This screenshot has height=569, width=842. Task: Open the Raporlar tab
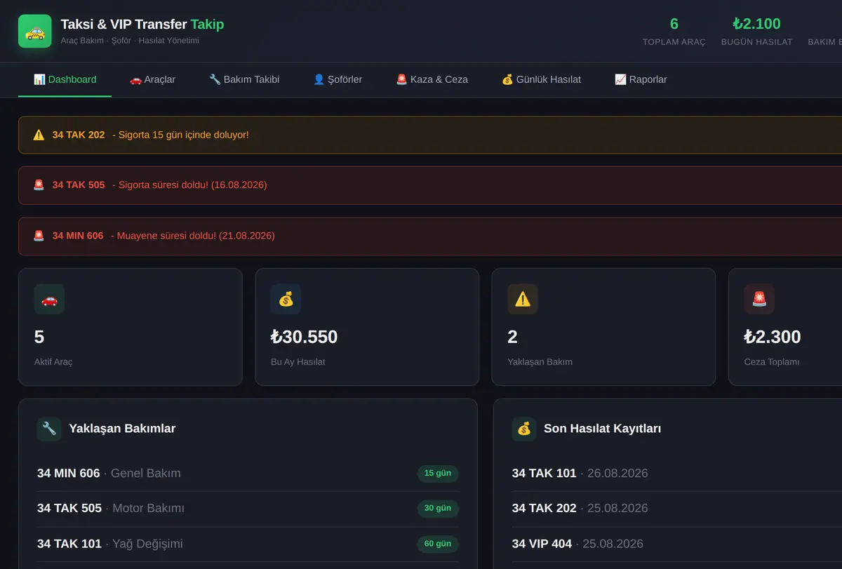coord(641,79)
